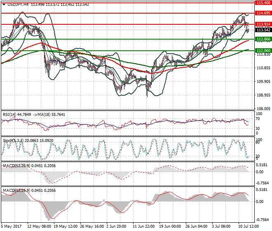Click the 26 May 16:00 time label
Screen dimensions: 272x231
click(x=92, y=226)
